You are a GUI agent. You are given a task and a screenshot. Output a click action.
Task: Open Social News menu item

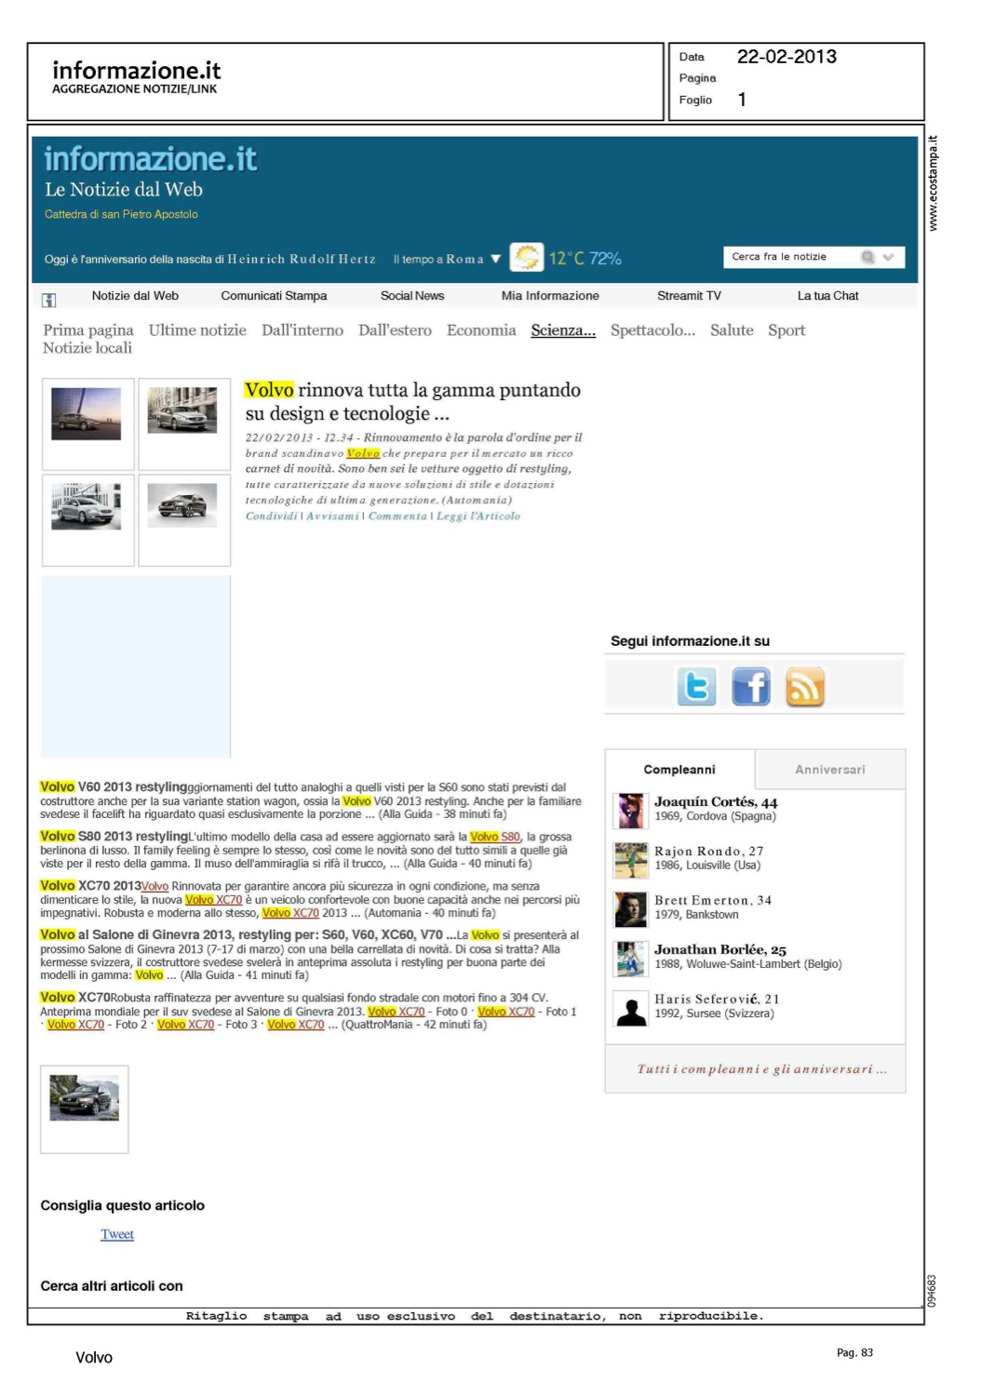coord(411,296)
